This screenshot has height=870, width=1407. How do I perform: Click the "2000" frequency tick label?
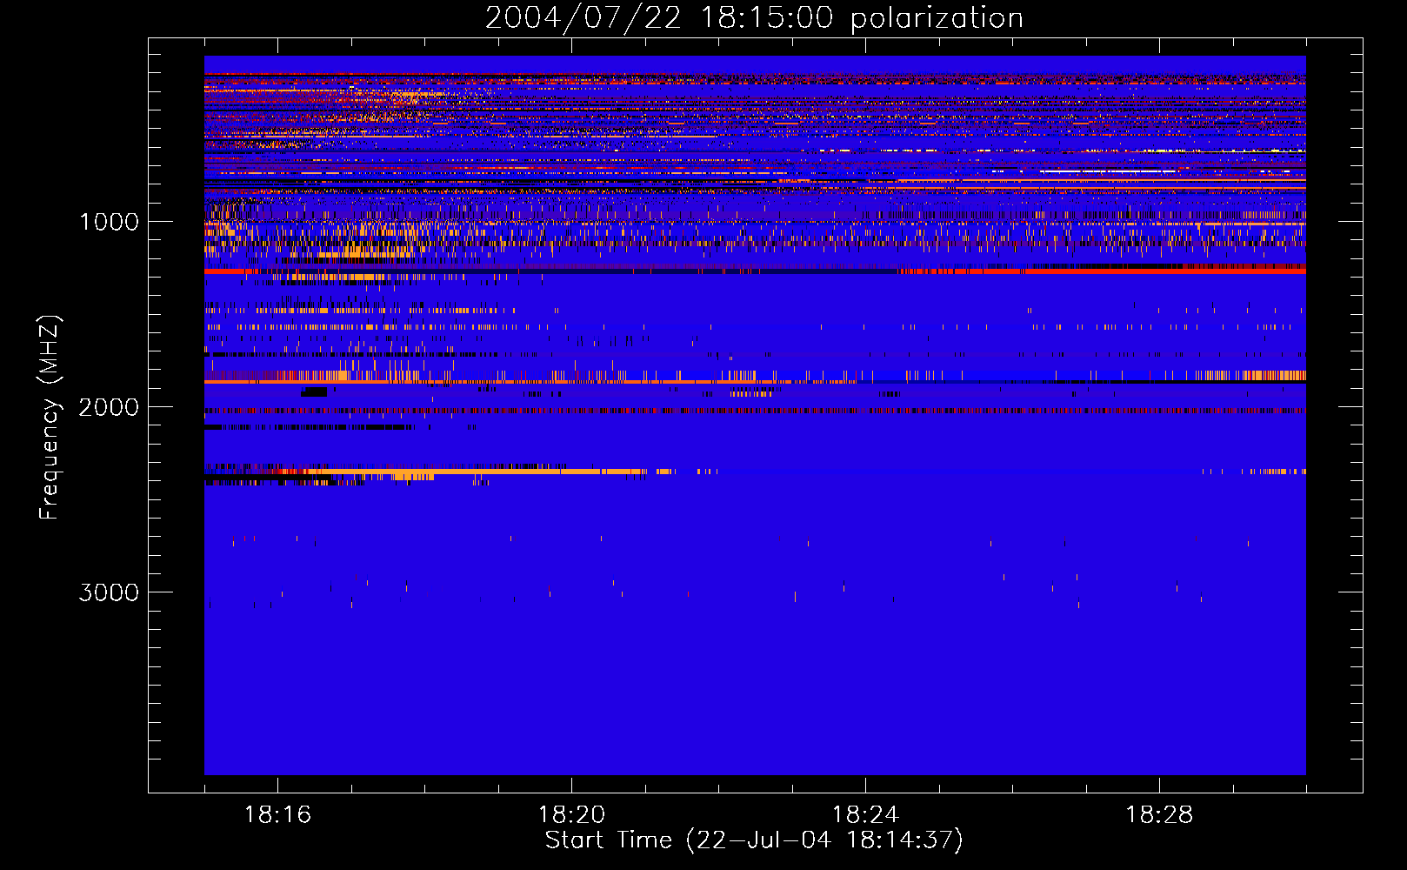[x=109, y=407]
